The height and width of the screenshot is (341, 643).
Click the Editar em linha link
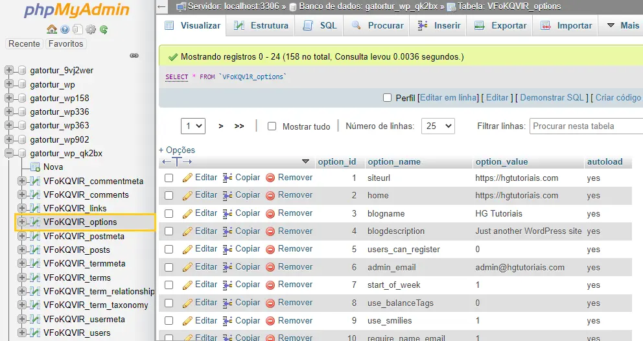[x=449, y=98]
